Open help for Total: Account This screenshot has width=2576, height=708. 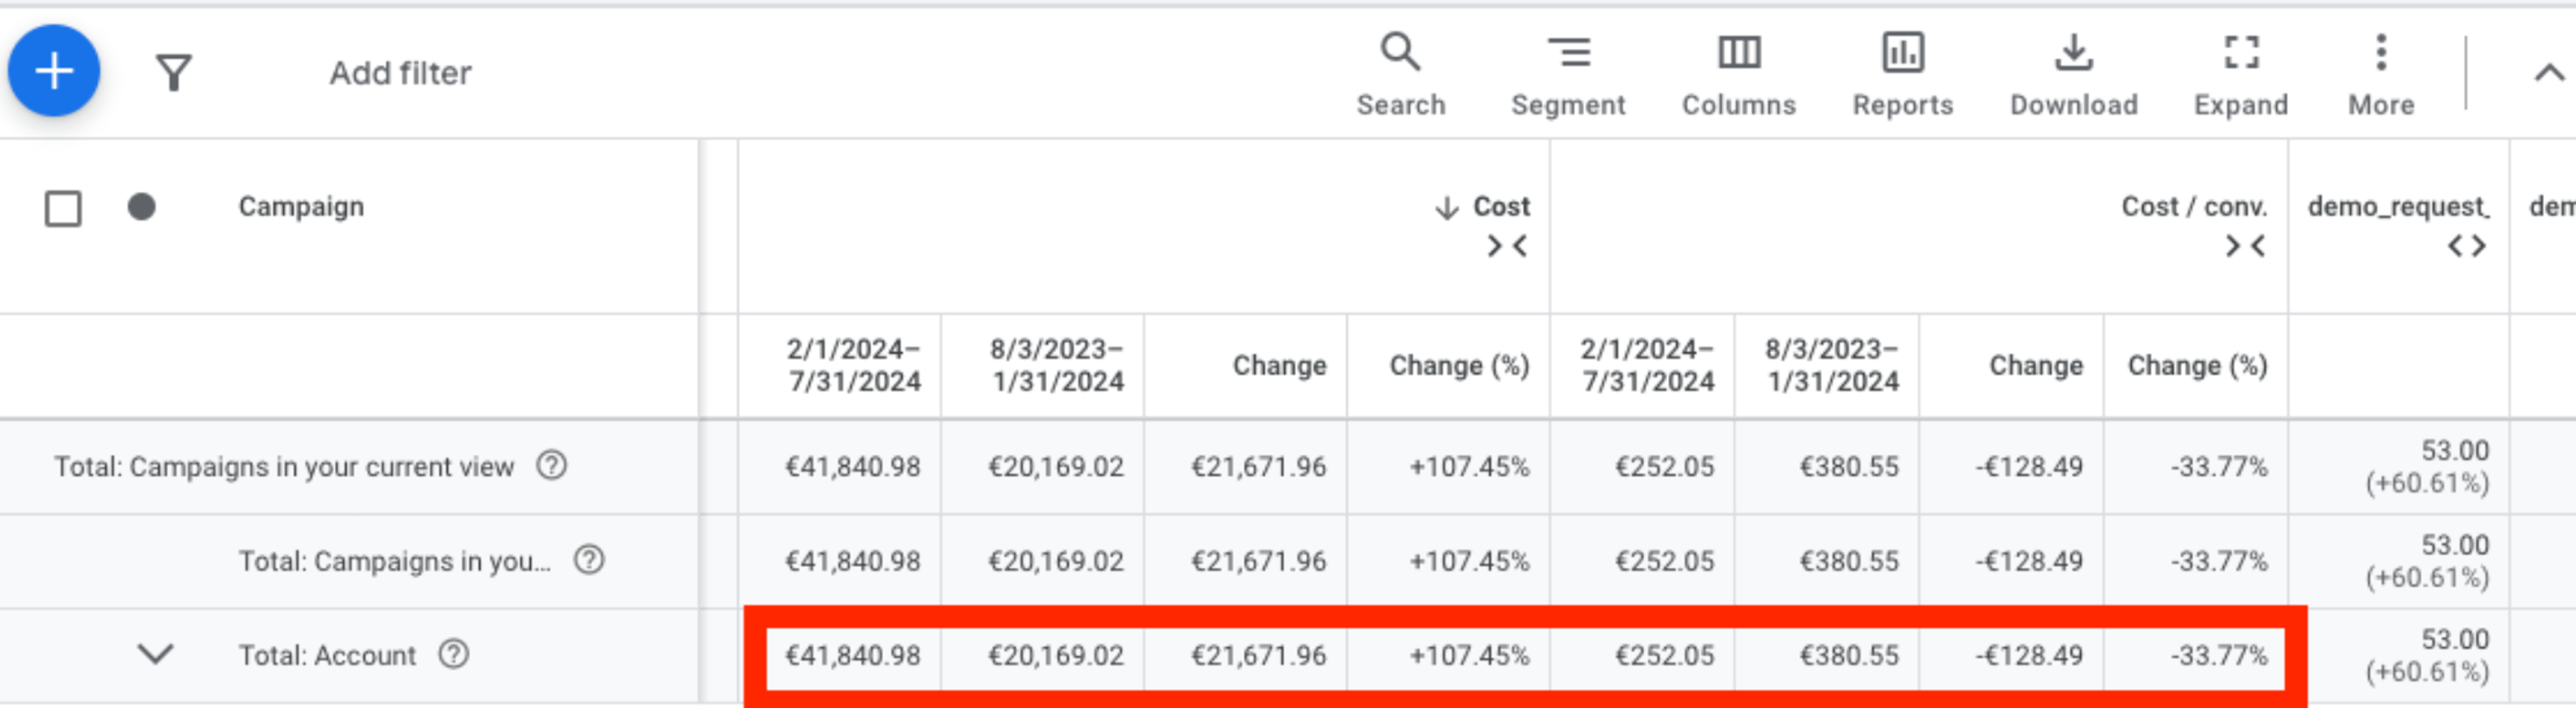454,654
